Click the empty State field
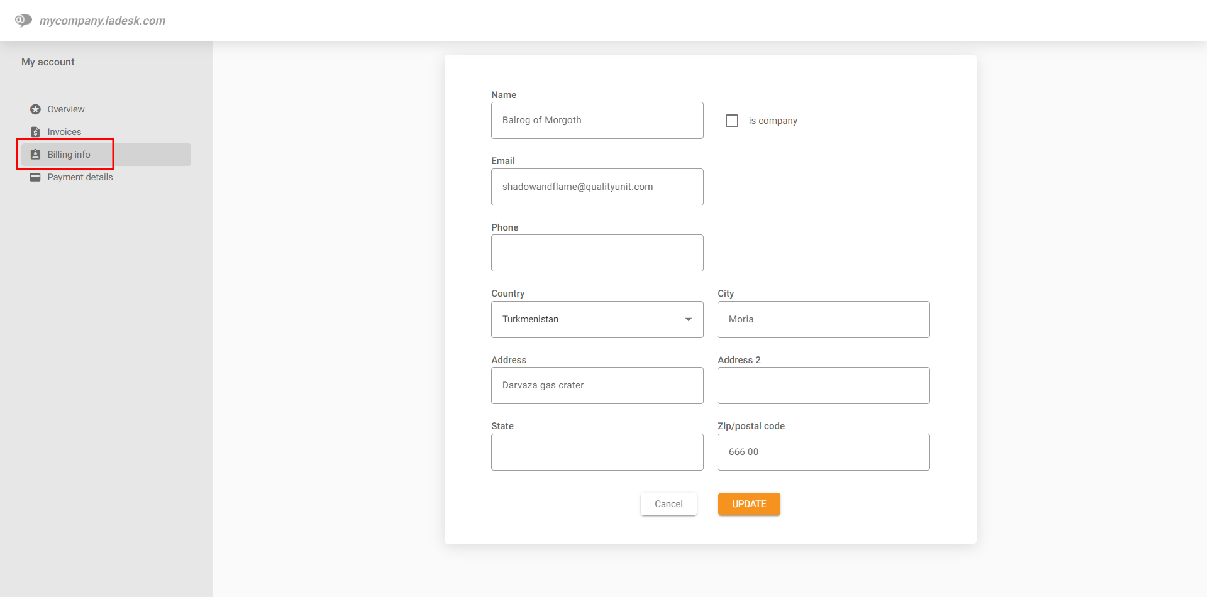The width and height of the screenshot is (1208, 597). click(597, 452)
